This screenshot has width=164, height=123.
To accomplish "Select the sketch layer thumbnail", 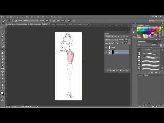I will 109,47.
